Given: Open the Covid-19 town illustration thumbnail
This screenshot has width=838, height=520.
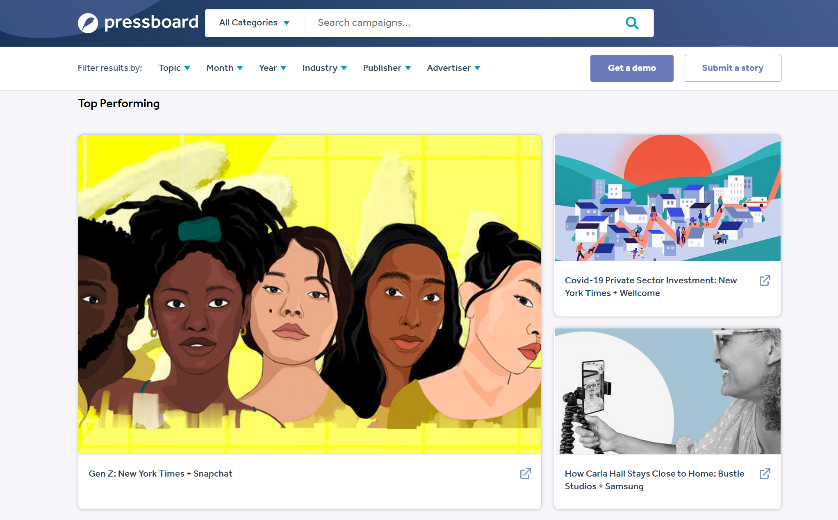Looking at the screenshot, I should tap(667, 198).
